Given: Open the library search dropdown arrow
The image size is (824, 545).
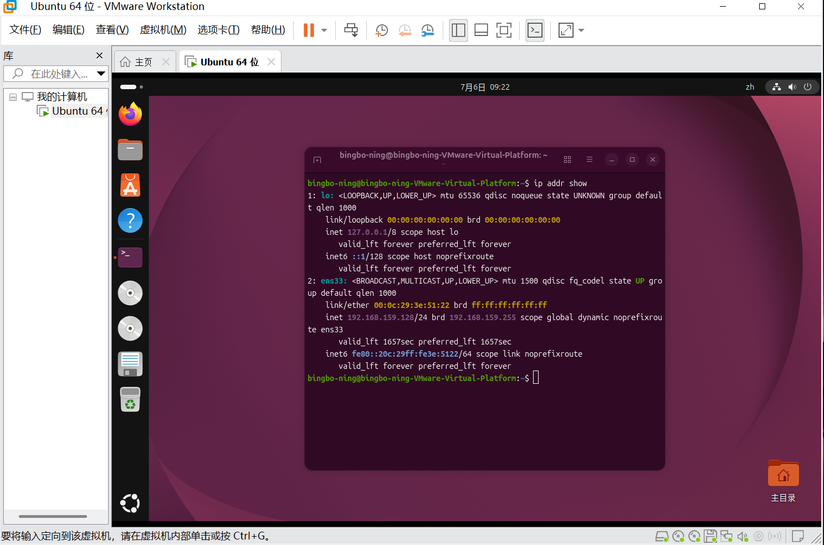Looking at the screenshot, I should coord(101,74).
